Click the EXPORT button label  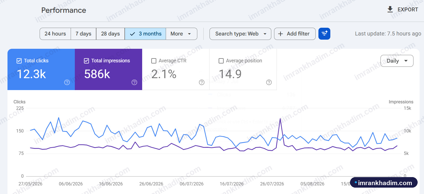[x=408, y=9]
